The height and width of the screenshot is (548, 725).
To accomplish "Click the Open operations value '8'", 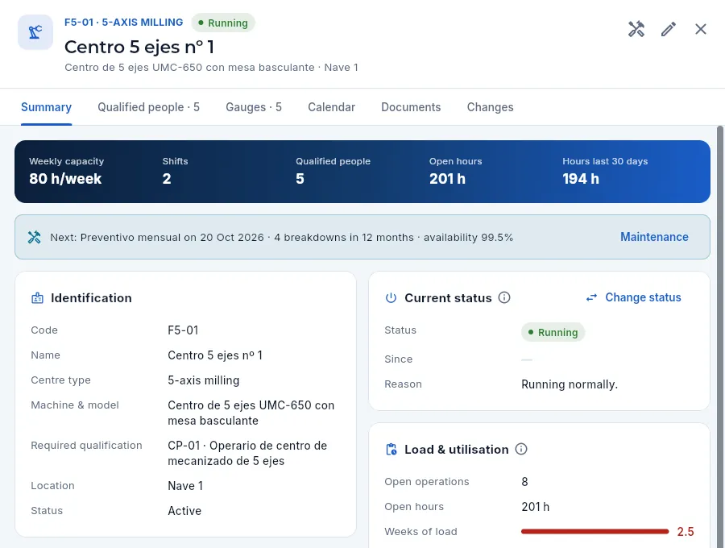I will [x=524, y=482].
